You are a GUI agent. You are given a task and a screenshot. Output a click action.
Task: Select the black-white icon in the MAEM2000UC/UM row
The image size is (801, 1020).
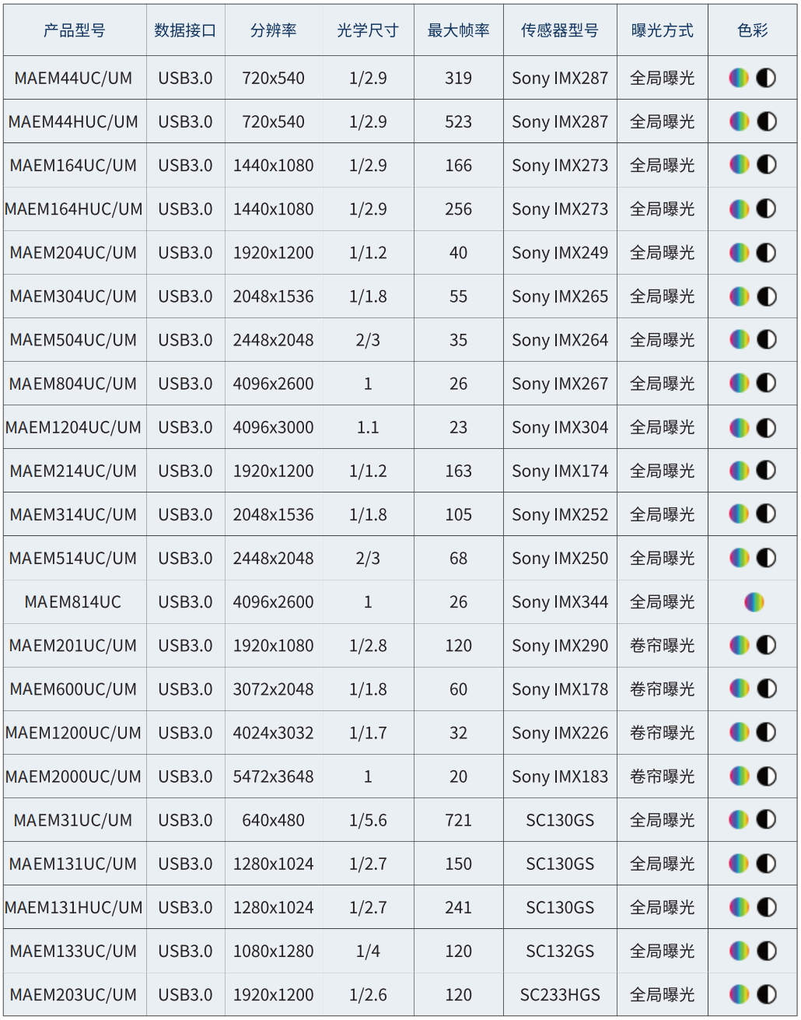(x=767, y=776)
